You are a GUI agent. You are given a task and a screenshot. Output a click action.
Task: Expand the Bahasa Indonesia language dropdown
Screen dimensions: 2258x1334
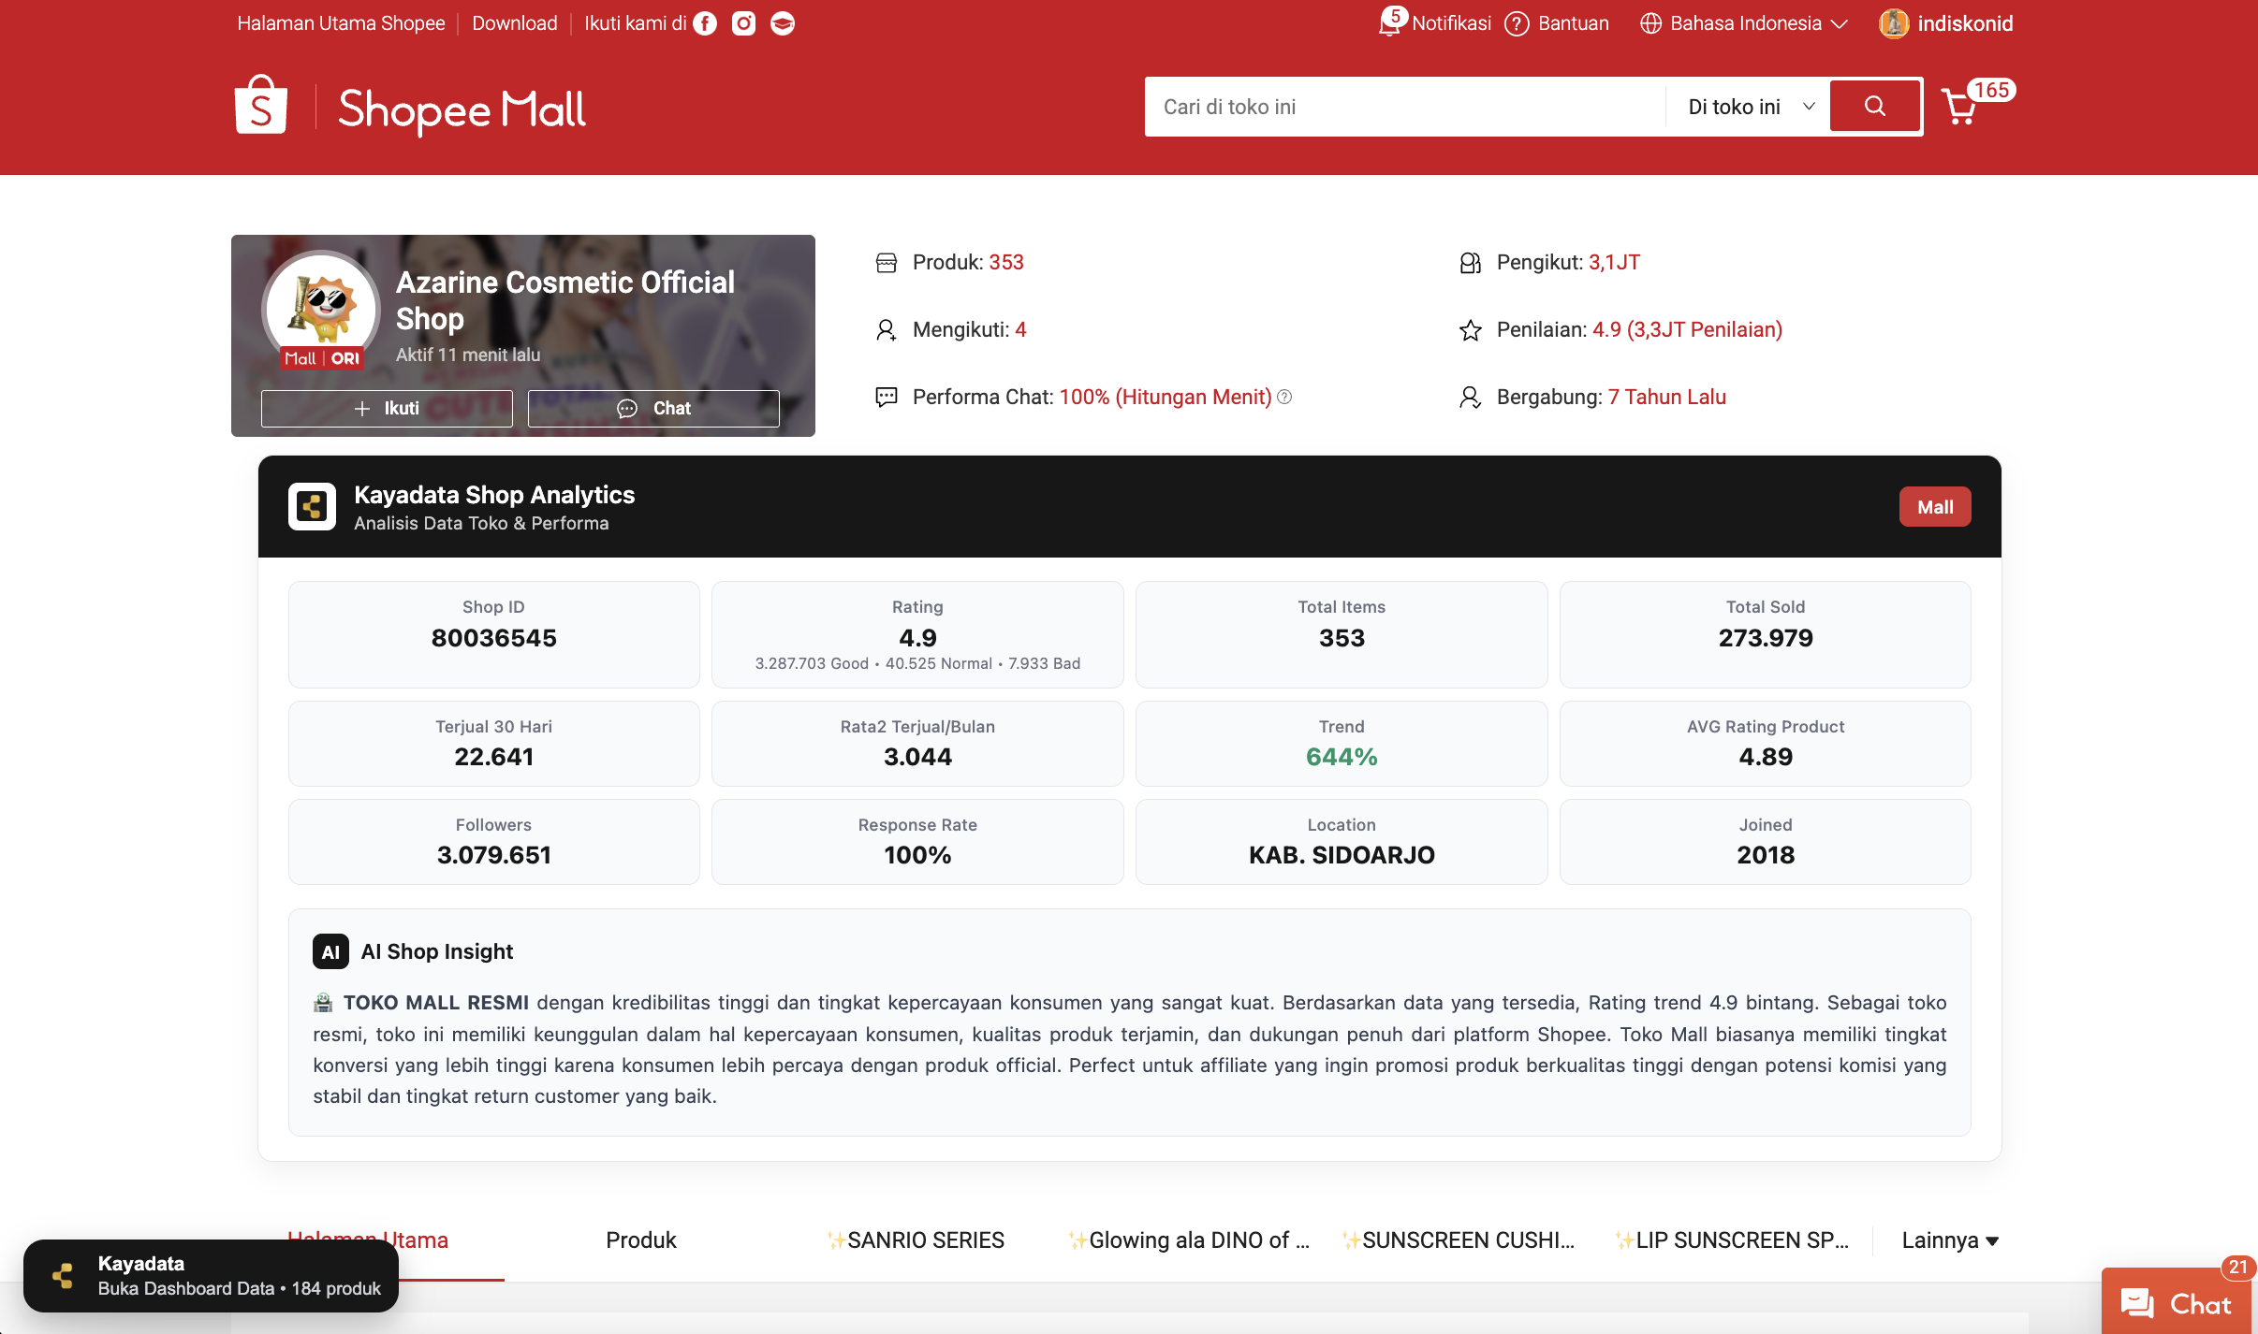(1745, 23)
